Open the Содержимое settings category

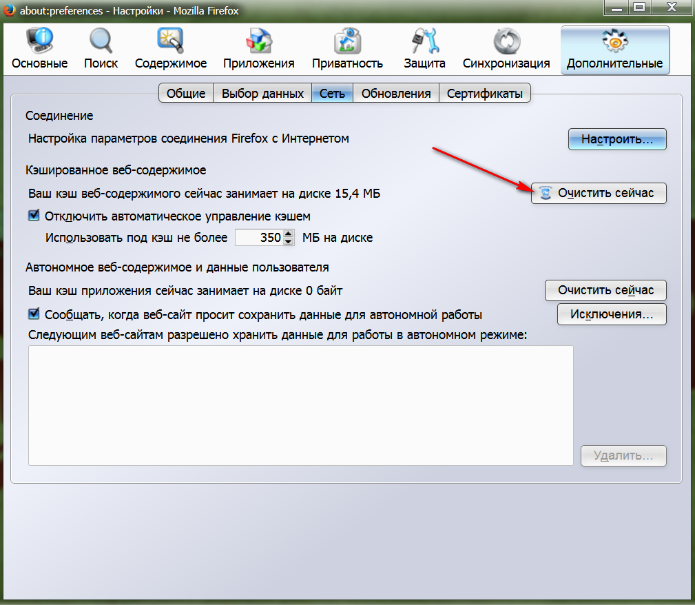coord(171,49)
